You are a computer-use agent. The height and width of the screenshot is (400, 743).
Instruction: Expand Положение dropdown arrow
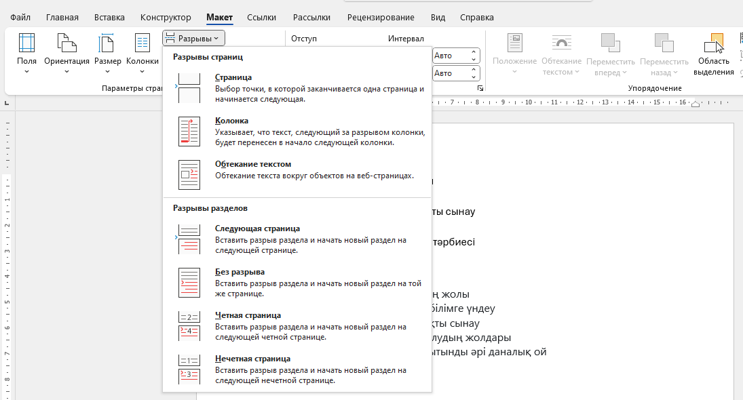pyautogui.click(x=514, y=72)
